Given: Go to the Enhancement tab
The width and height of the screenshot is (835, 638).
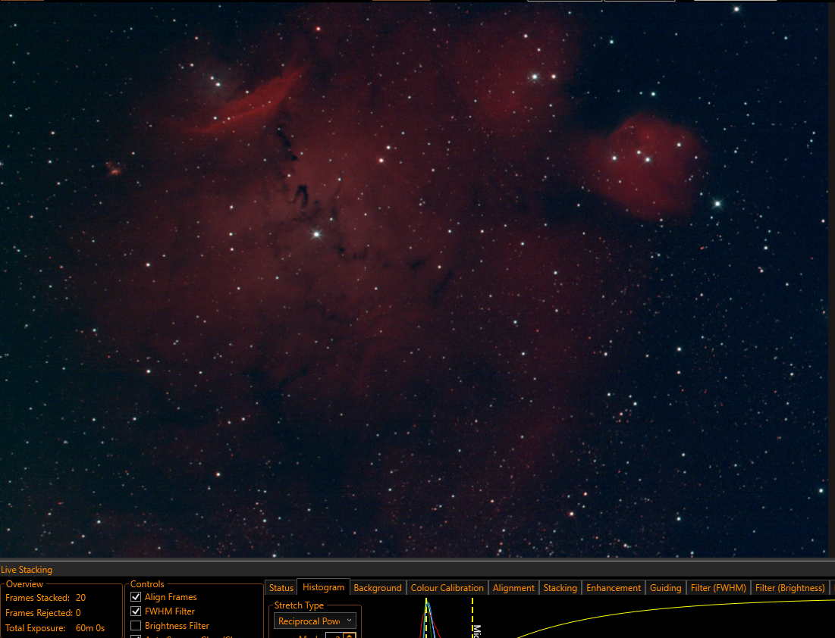Looking at the screenshot, I should [614, 587].
